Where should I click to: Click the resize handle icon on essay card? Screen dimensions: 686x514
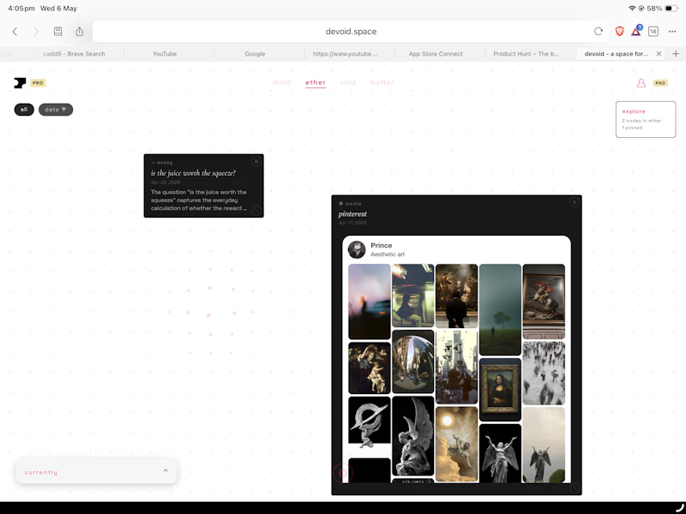(x=256, y=210)
